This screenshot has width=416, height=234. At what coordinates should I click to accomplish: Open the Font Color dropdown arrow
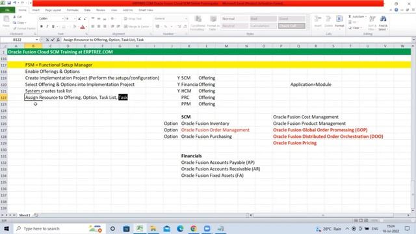coord(86,27)
